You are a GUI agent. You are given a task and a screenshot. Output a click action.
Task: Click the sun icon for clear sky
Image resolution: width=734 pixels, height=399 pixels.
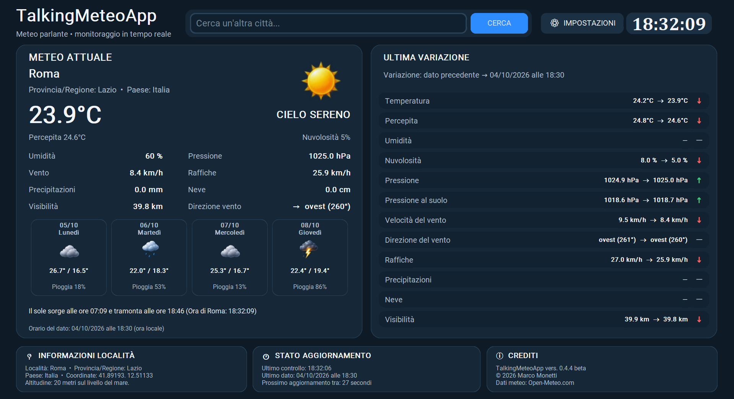pyautogui.click(x=321, y=81)
